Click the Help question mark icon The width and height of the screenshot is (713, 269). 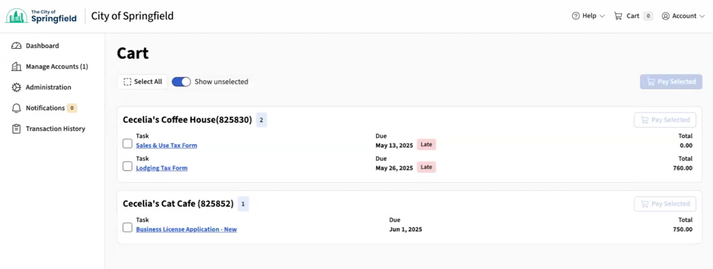[576, 16]
